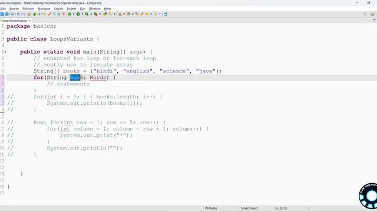This screenshot has width=377, height=212.
Task: Open the Navigate menu
Action: [44, 9]
